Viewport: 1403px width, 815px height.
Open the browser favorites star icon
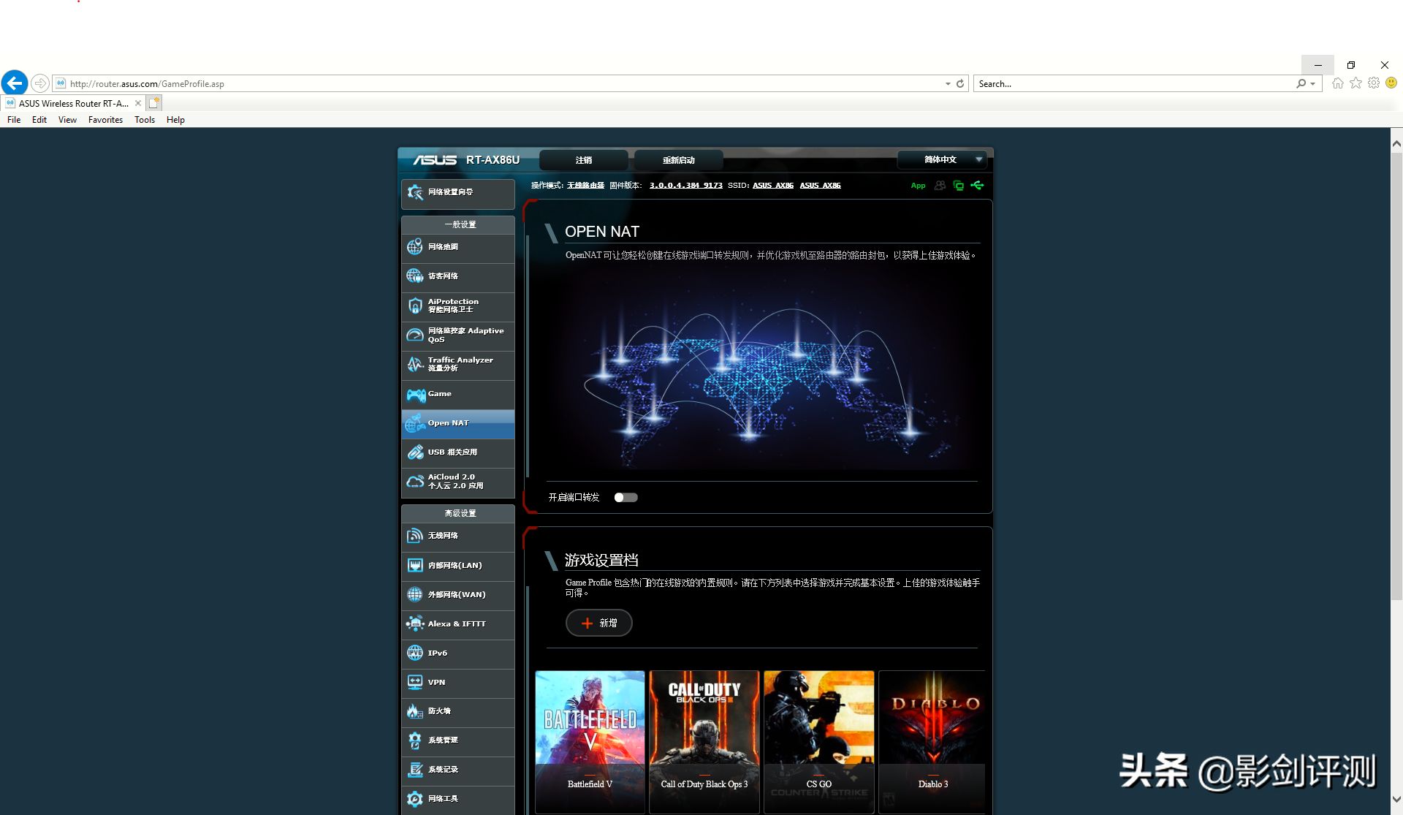[1356, 83]
